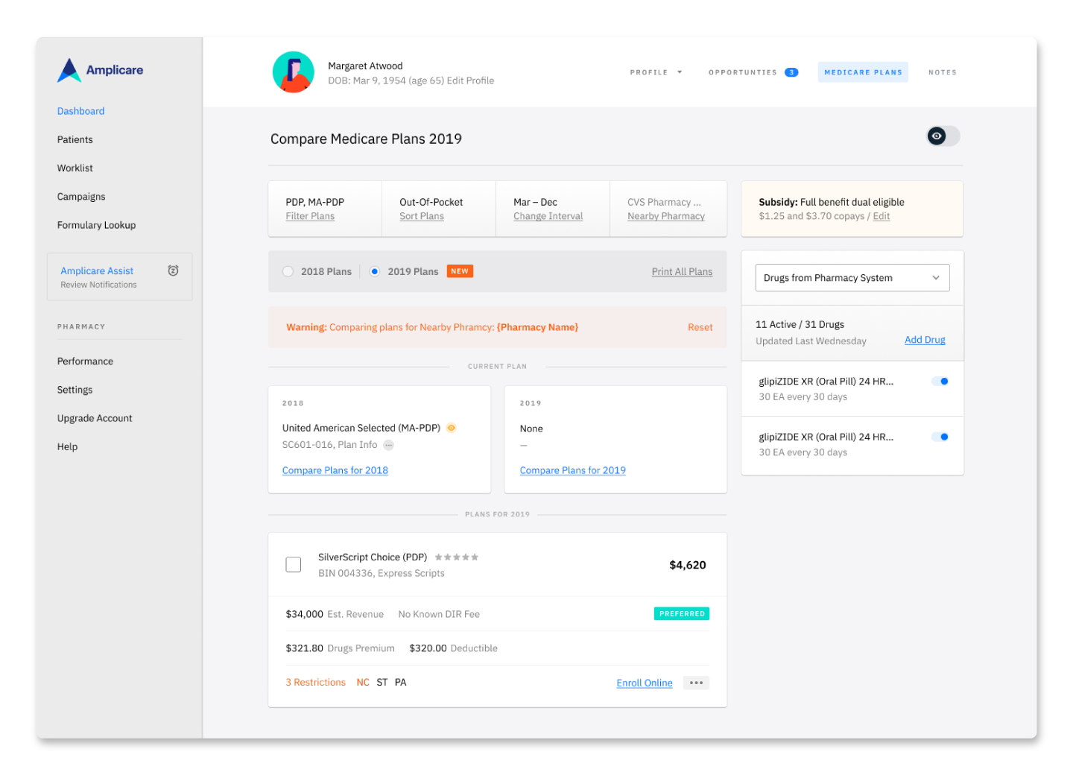Click the Amplicare logo

coord(100,70)
